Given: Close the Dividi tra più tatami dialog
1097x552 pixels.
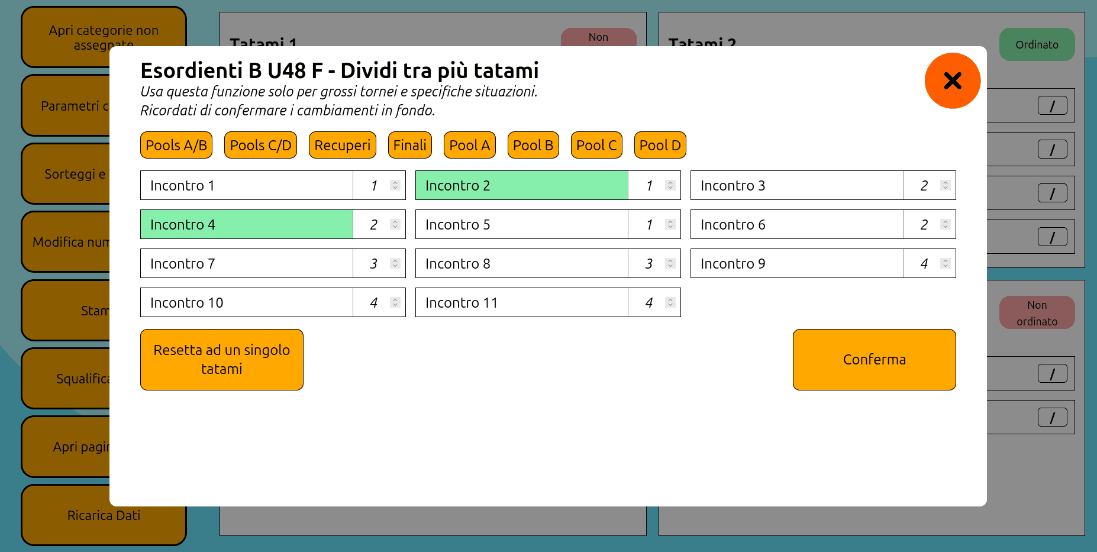Looking at the screenshot, I should point(952,80).
